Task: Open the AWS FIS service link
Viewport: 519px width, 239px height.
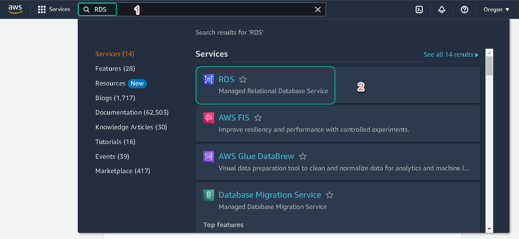Action: pyautogui.click(x=234, y=118)
